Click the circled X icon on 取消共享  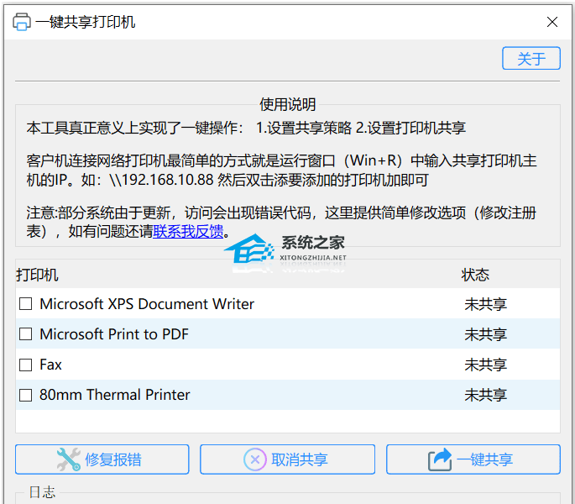(x=255, y=459)
